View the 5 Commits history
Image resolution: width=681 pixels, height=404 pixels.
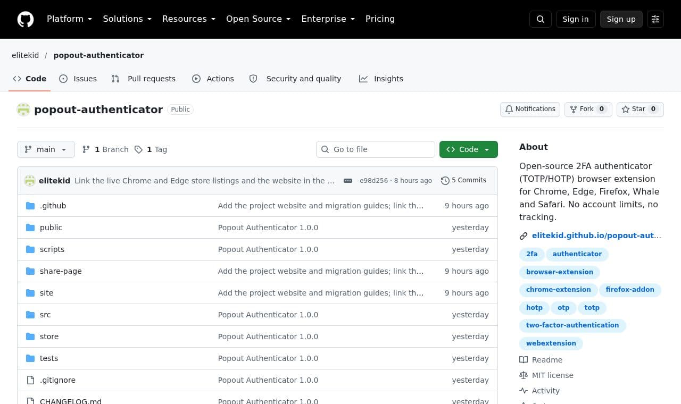[464, 181]
